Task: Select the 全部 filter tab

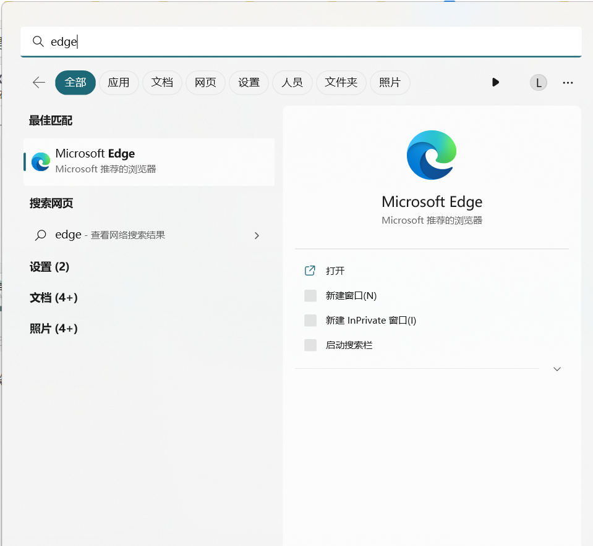Action: (x=75, y=82)
